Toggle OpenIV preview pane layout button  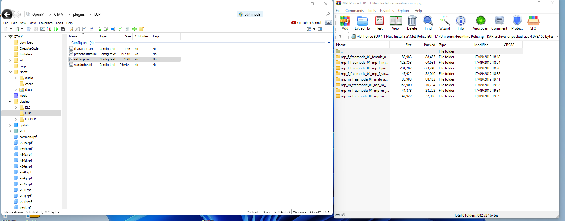pos(320,29)
